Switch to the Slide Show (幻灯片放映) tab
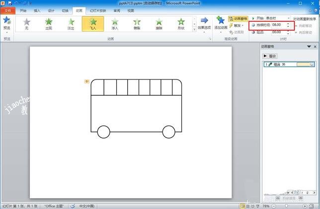Viewport: 320px width, 209px height. (98, 10)
